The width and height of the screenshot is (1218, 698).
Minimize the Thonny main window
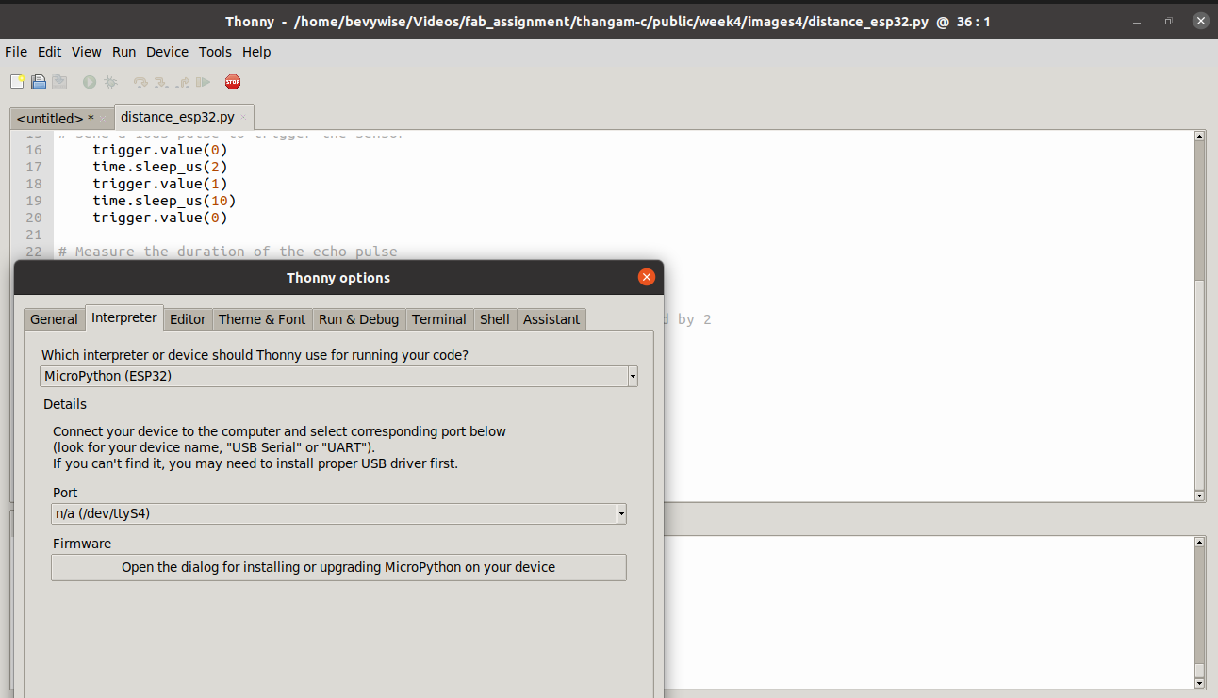click(x=1136, y=21)
